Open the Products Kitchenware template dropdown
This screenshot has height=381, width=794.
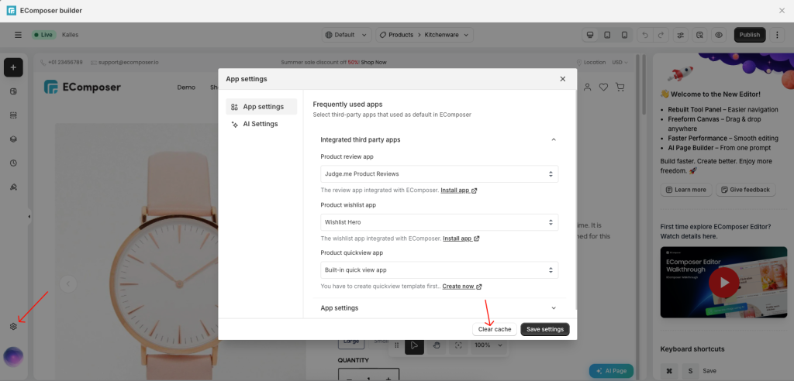tap(425, 35)
